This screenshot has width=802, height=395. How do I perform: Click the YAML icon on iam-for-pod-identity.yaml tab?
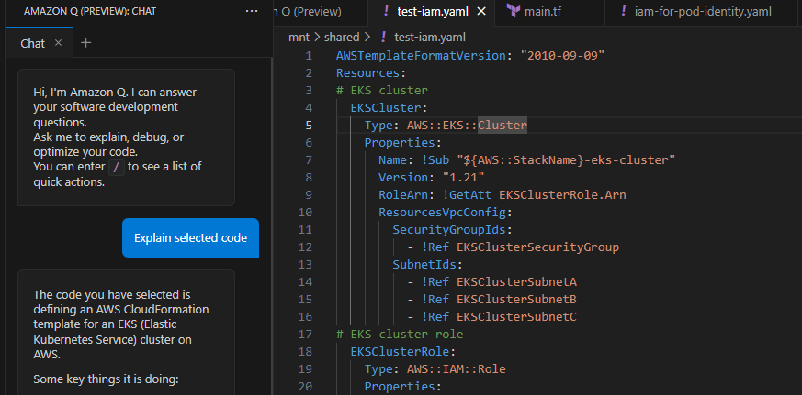tap(626, 12)
